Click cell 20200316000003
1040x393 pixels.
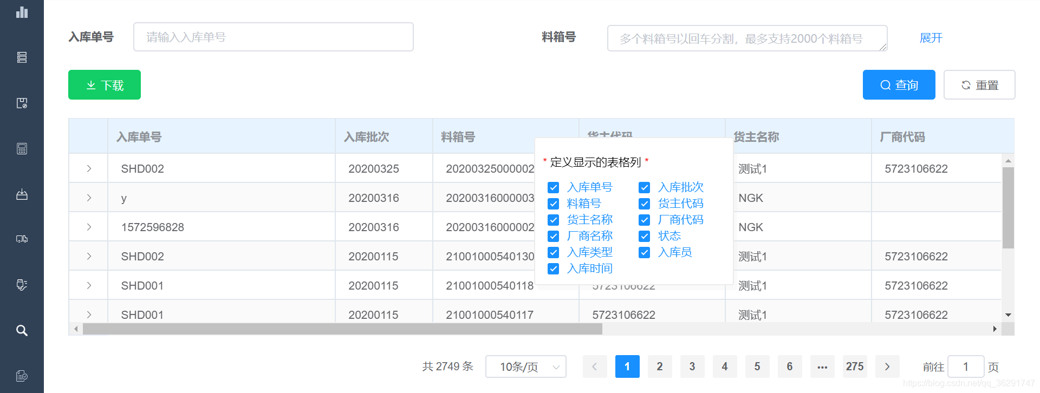click(x=490, y=198)
